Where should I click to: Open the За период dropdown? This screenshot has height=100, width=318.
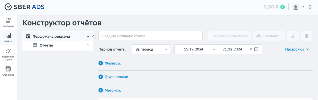151,49
